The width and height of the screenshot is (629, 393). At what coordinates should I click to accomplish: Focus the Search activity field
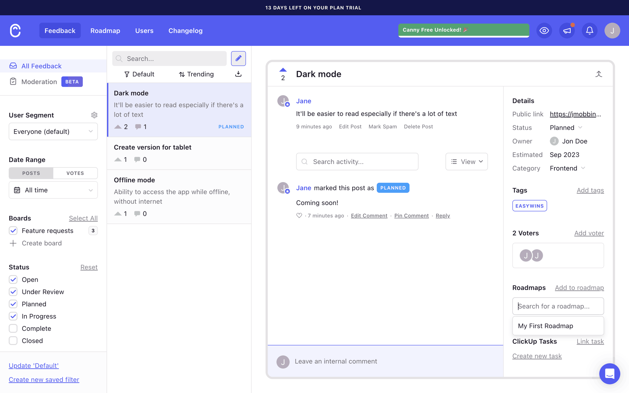(x=357, y=161)
